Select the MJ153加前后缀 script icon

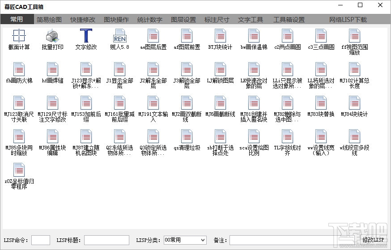coord(86,103)
